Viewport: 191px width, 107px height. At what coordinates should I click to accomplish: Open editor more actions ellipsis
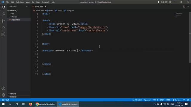point(188,7)
